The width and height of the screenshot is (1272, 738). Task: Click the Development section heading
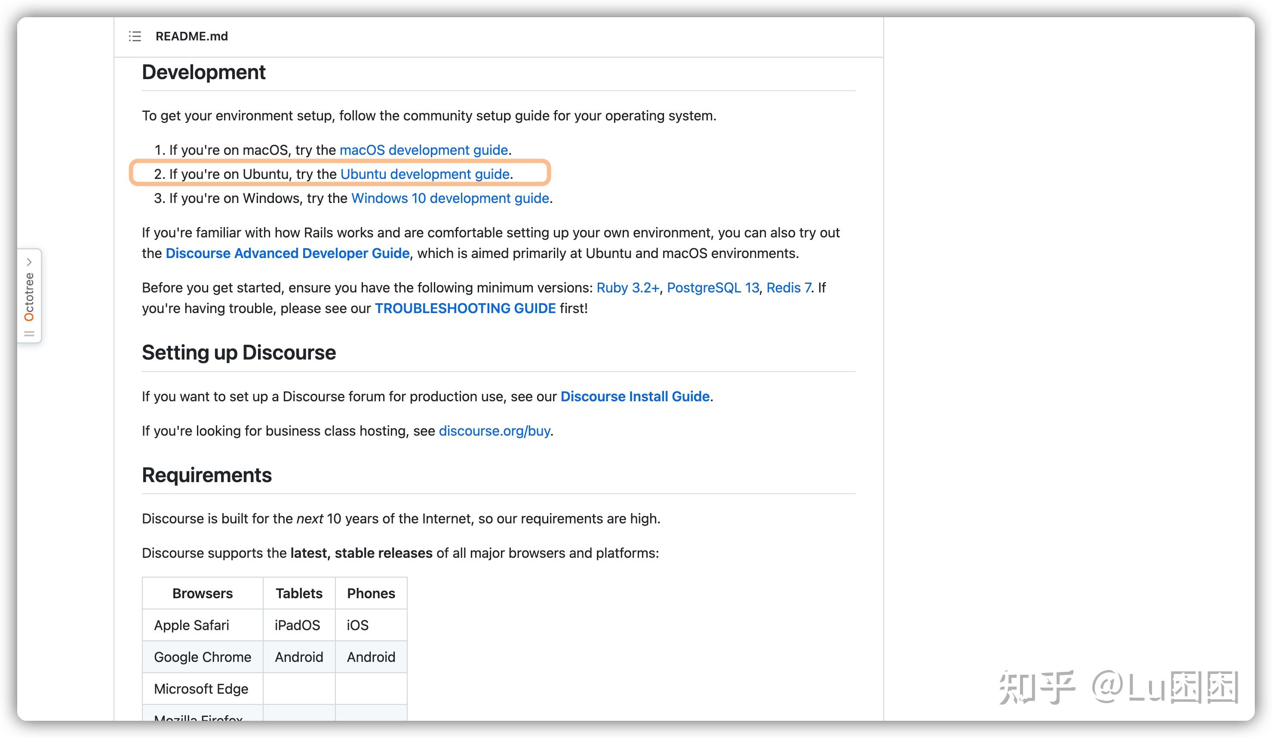(x=203, y=73)
